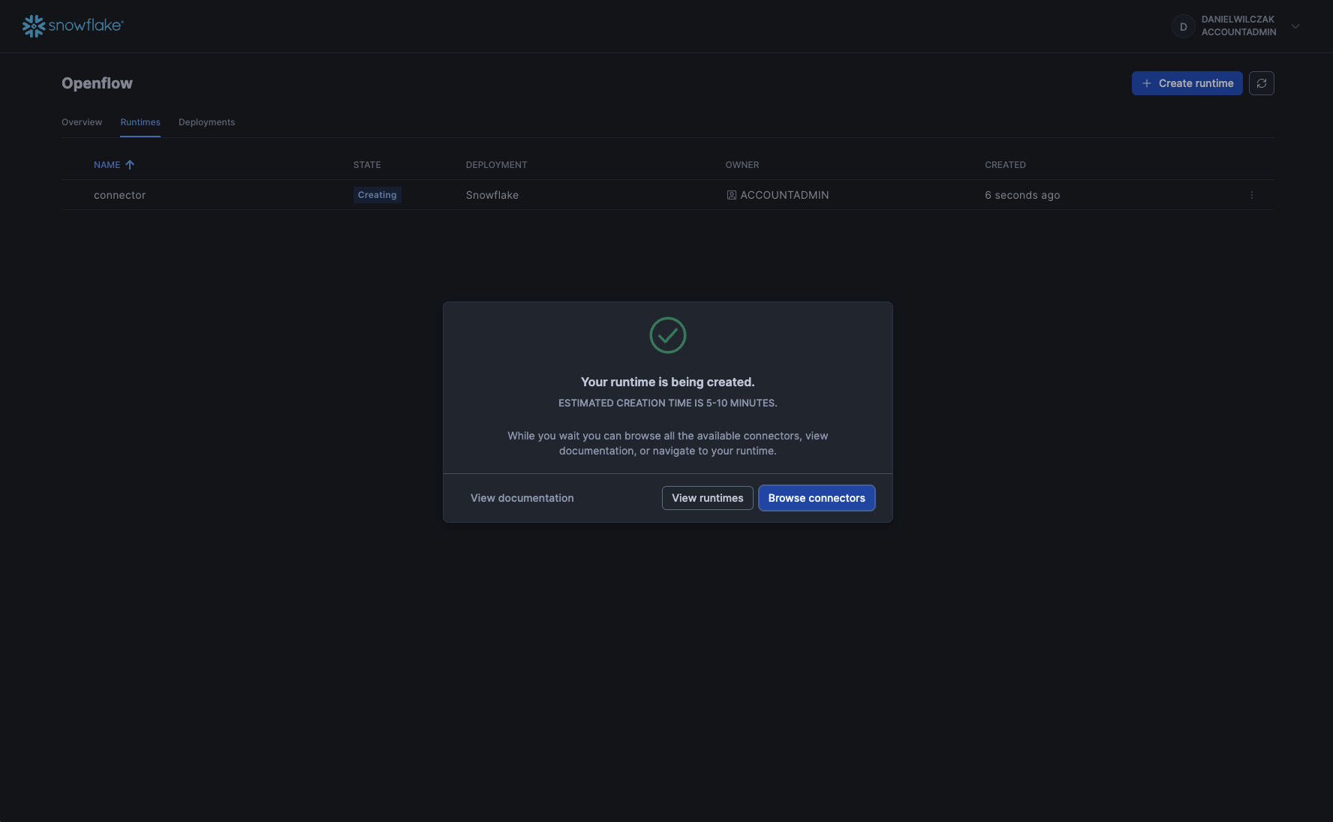Open the Deployments tab
Viewport: 1333px width, 822px height.
click(206, 122)
